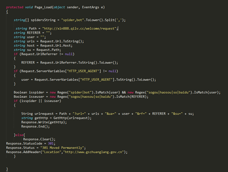
Task: Click the "&su=" string literal
Action: (x=177, y=113)
